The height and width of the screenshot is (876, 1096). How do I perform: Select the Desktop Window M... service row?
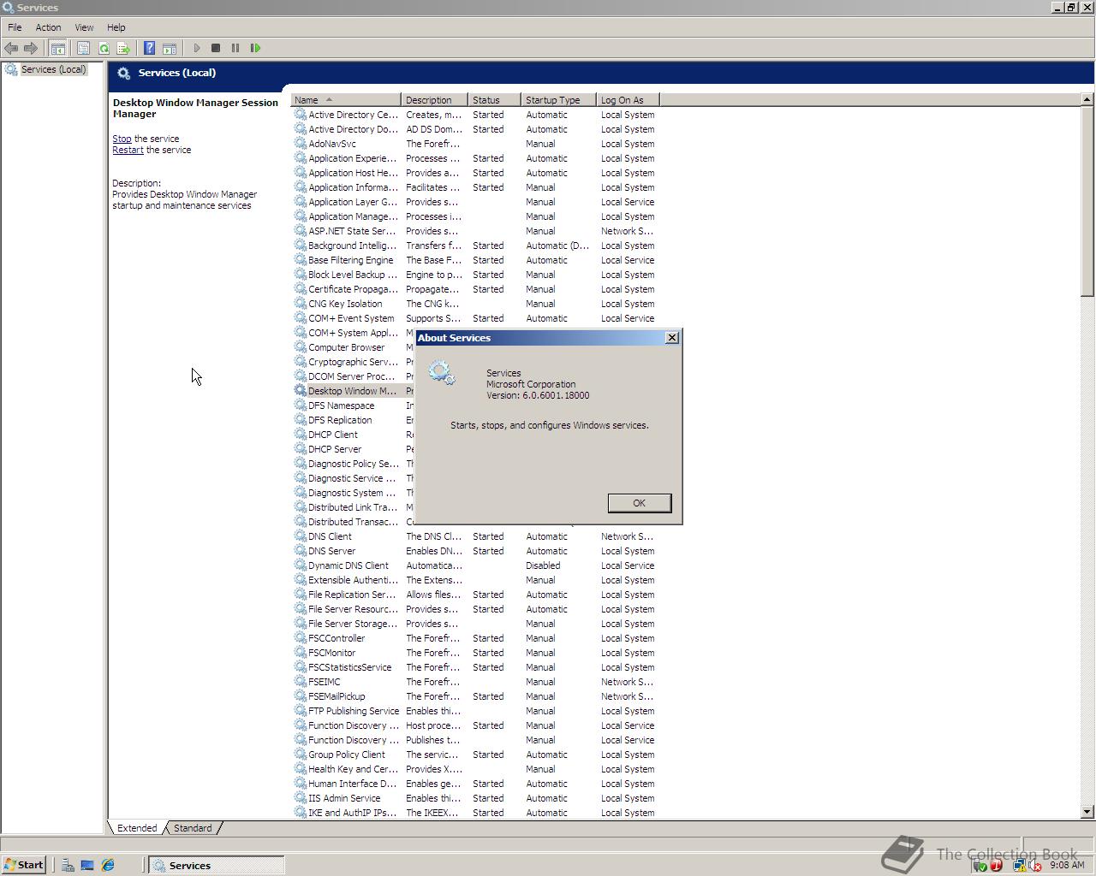coord(353,391)
